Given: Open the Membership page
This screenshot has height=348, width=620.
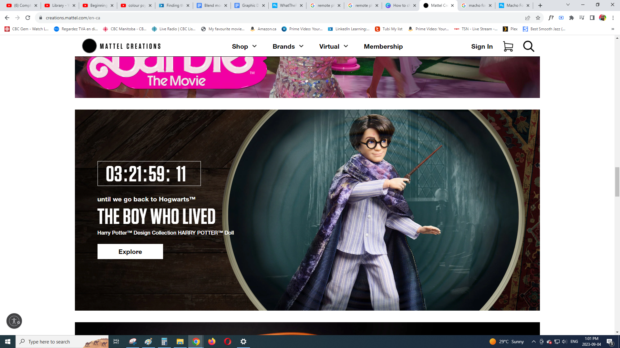Looking at the screenshot, I should click(x=383, y=46).
